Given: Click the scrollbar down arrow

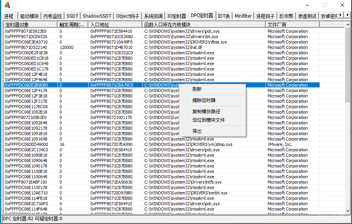Looking at the screenshot, I should [x=348, y=211].
